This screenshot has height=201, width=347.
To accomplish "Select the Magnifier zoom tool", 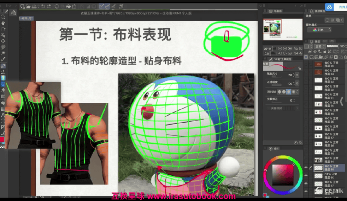I will coord(3,17).
